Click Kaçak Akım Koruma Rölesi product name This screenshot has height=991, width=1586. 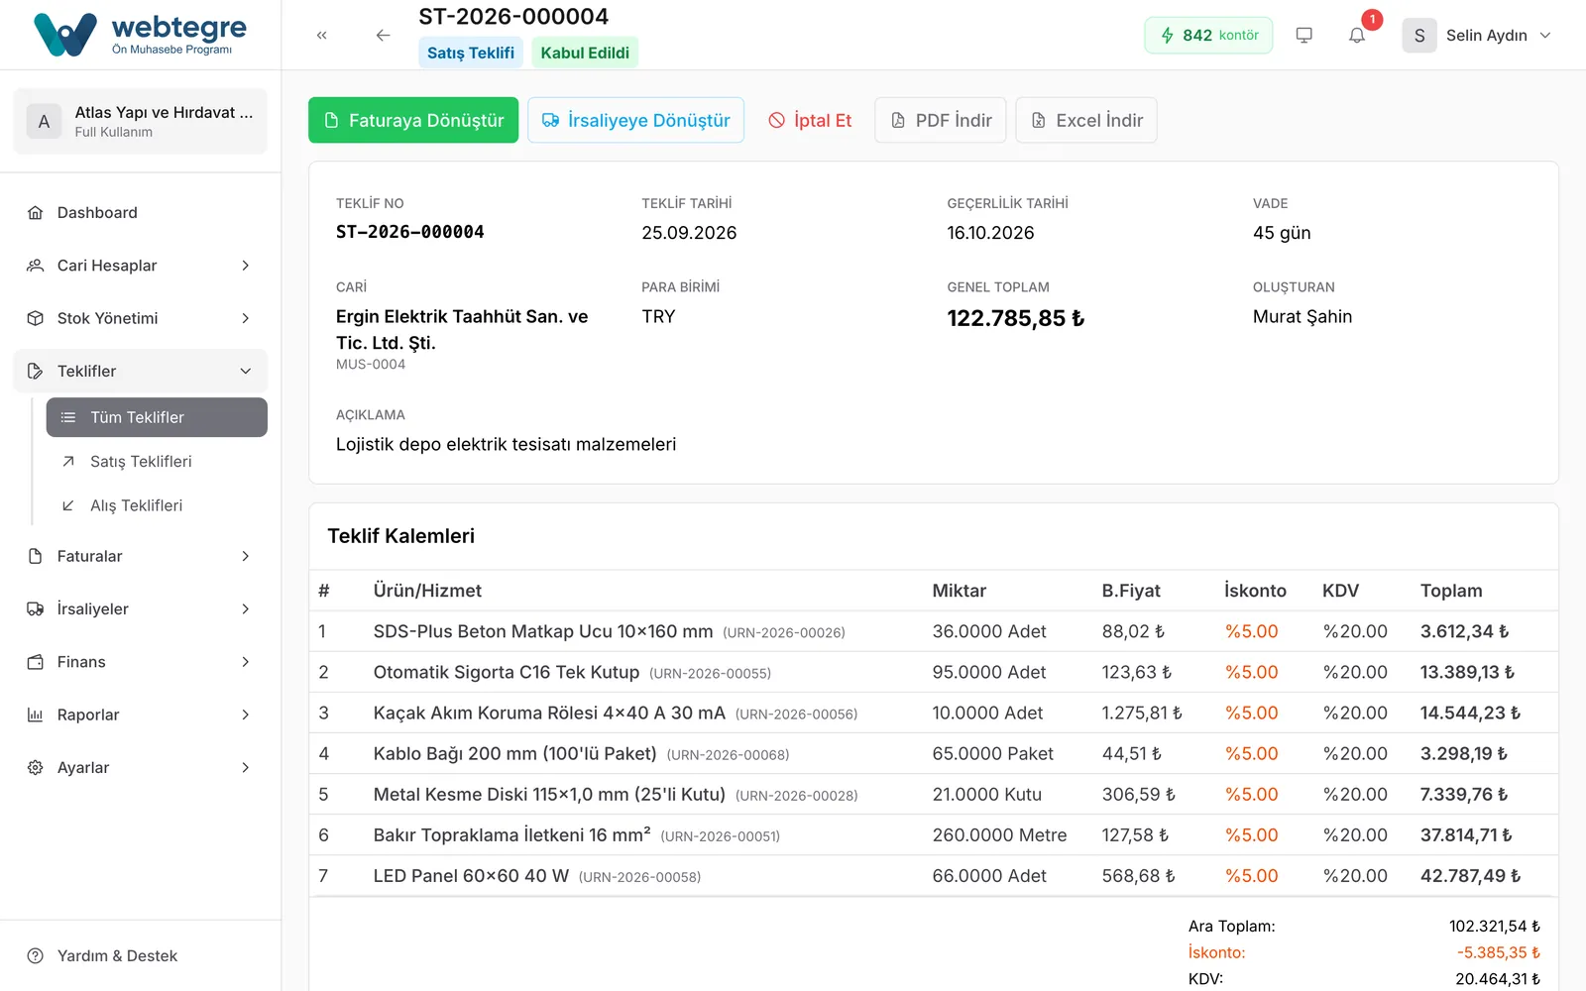pos(549,713)
